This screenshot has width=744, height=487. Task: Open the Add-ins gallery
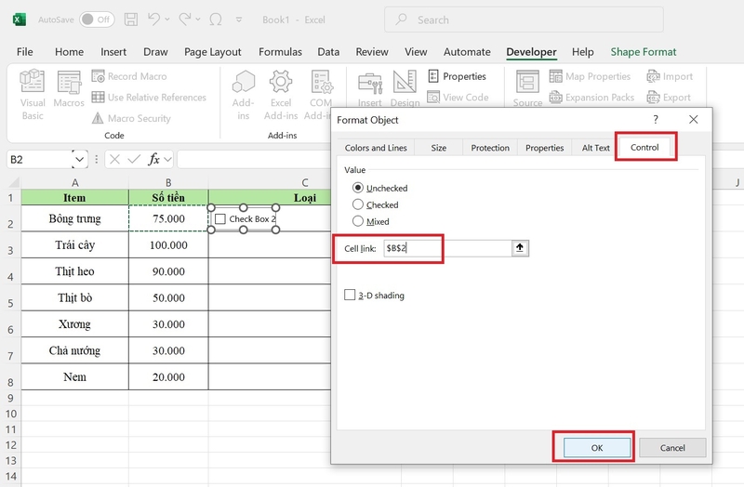243,95
